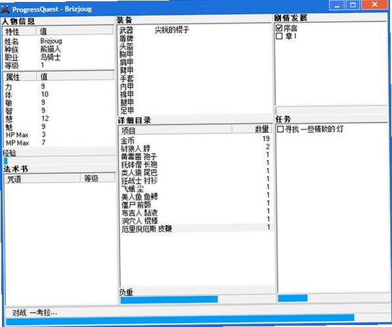Tick the 寻找一些精致的灯 quest checkbox
392x327 pixels.
coord(280,129)
